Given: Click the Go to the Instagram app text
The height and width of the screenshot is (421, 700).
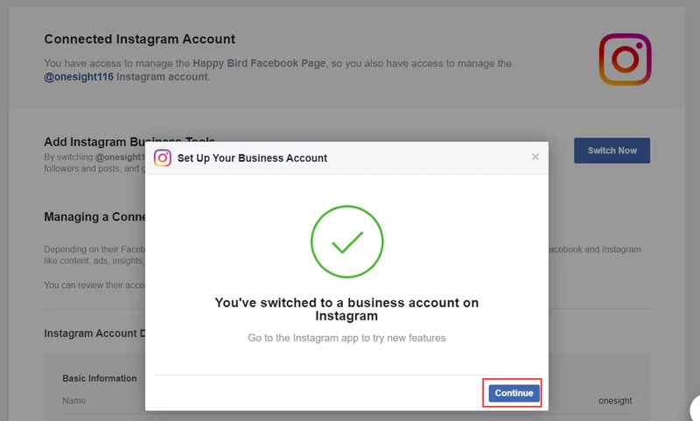Looking at the screenshot, I should click(x=346, y=338).
